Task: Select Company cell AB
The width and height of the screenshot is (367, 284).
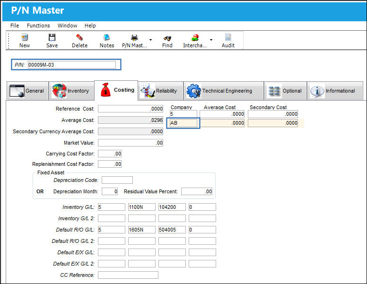Action: (x=183, y=123)
